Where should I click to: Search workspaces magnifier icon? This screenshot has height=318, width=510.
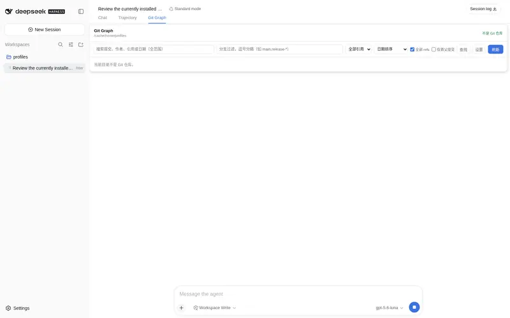pyautogui.click(x=61, y=45)
